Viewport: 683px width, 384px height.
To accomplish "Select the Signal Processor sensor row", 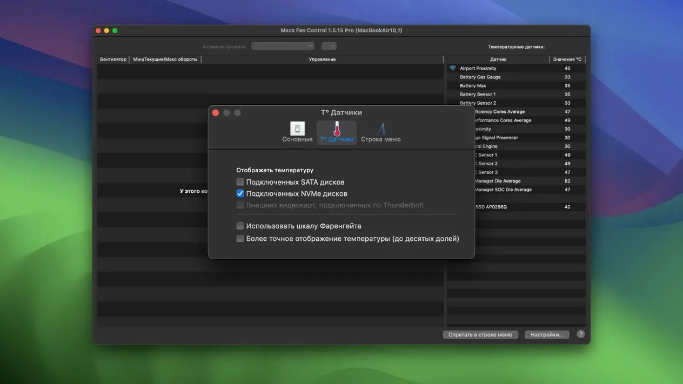I will [530, 138].
